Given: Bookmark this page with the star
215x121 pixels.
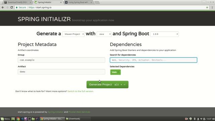Looking at the screenshot, I should (x=207, y=7).
